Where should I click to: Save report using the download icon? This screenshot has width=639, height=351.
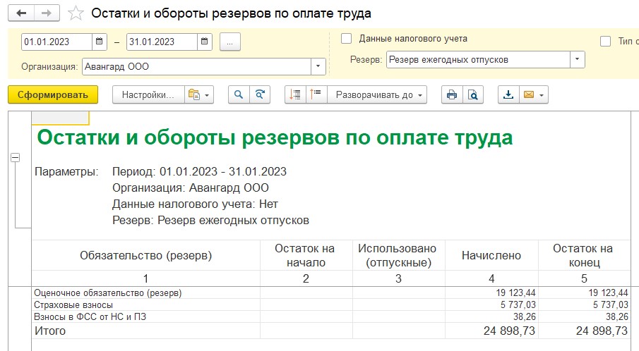click(x=508, y=94)
